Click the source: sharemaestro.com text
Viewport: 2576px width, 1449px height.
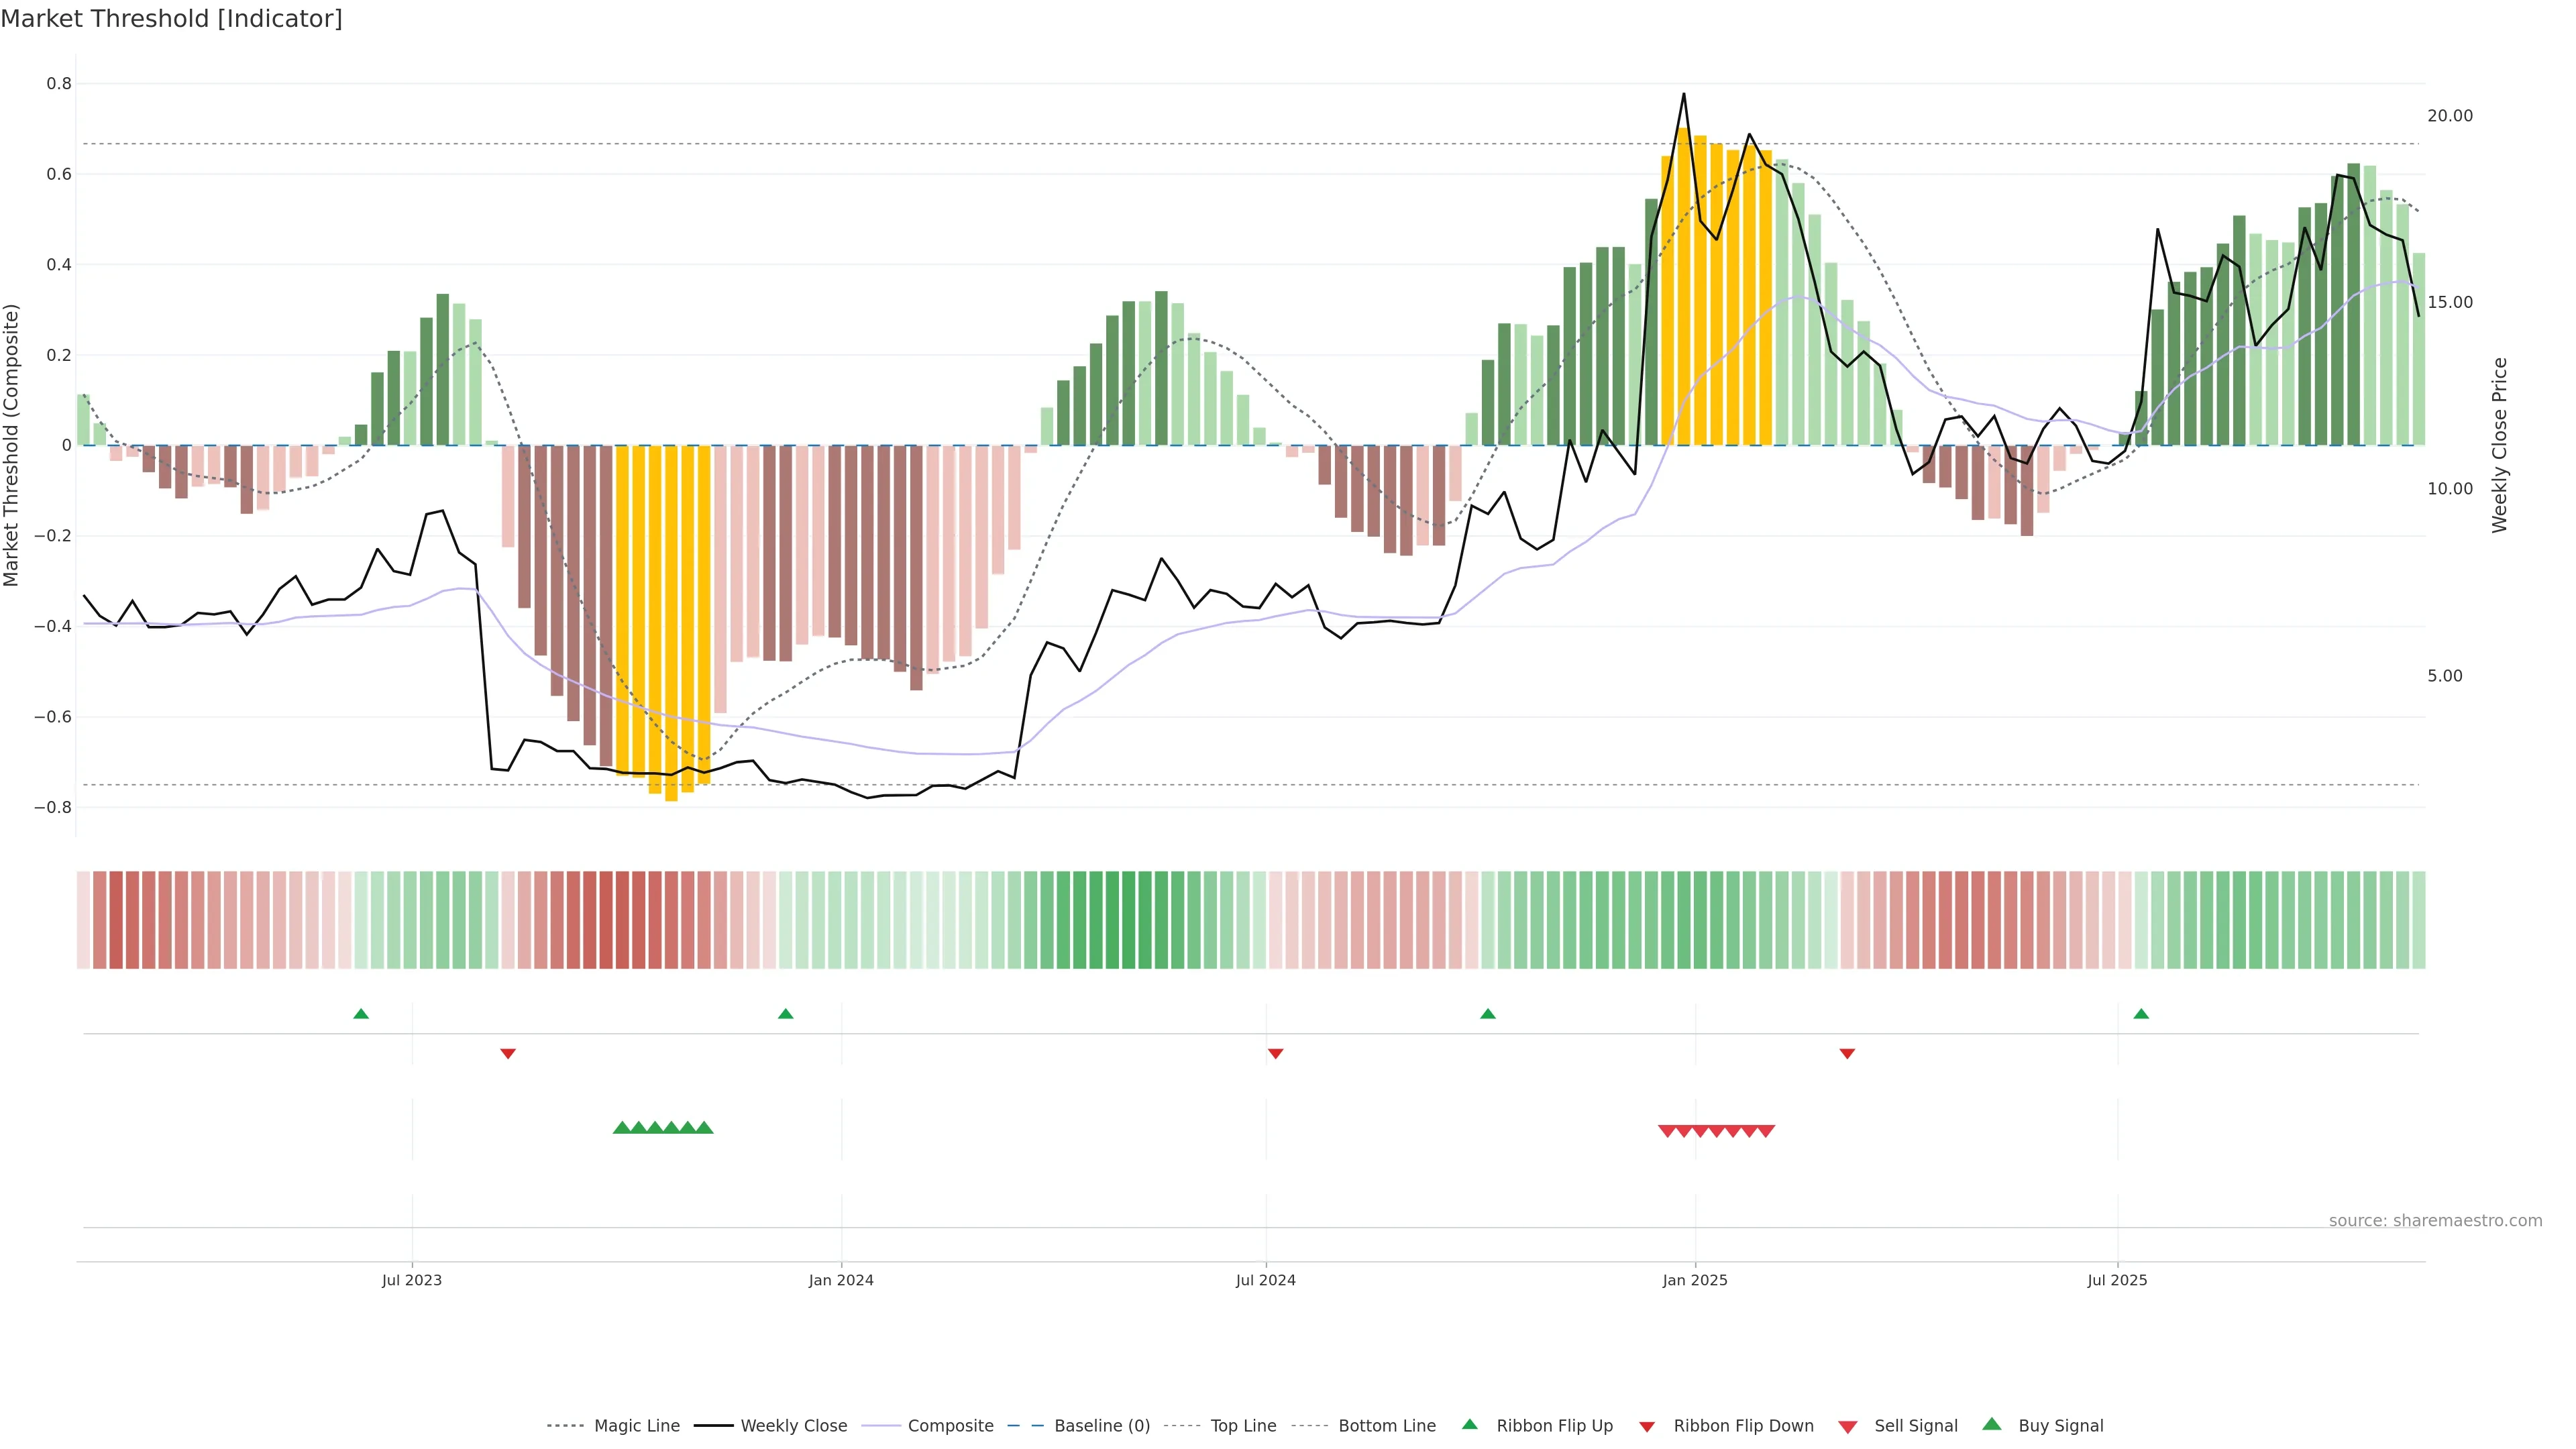click(2435, 1220)
